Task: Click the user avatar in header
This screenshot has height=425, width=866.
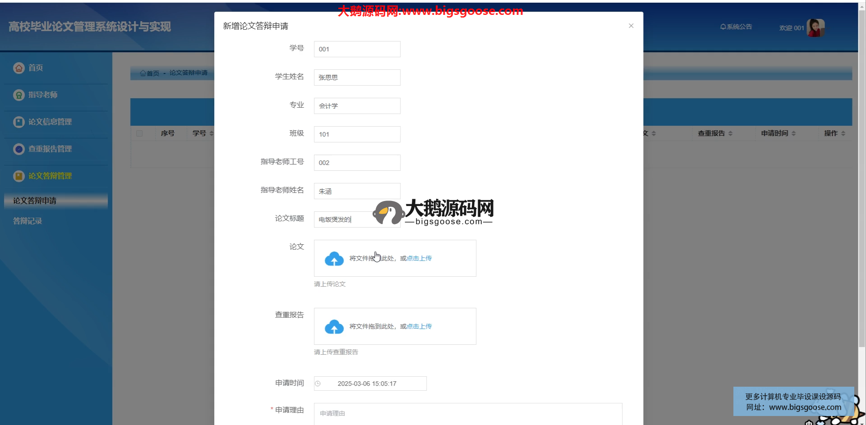Action: (815, 28)
